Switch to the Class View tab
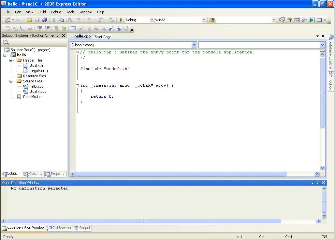 pos(33,174)
